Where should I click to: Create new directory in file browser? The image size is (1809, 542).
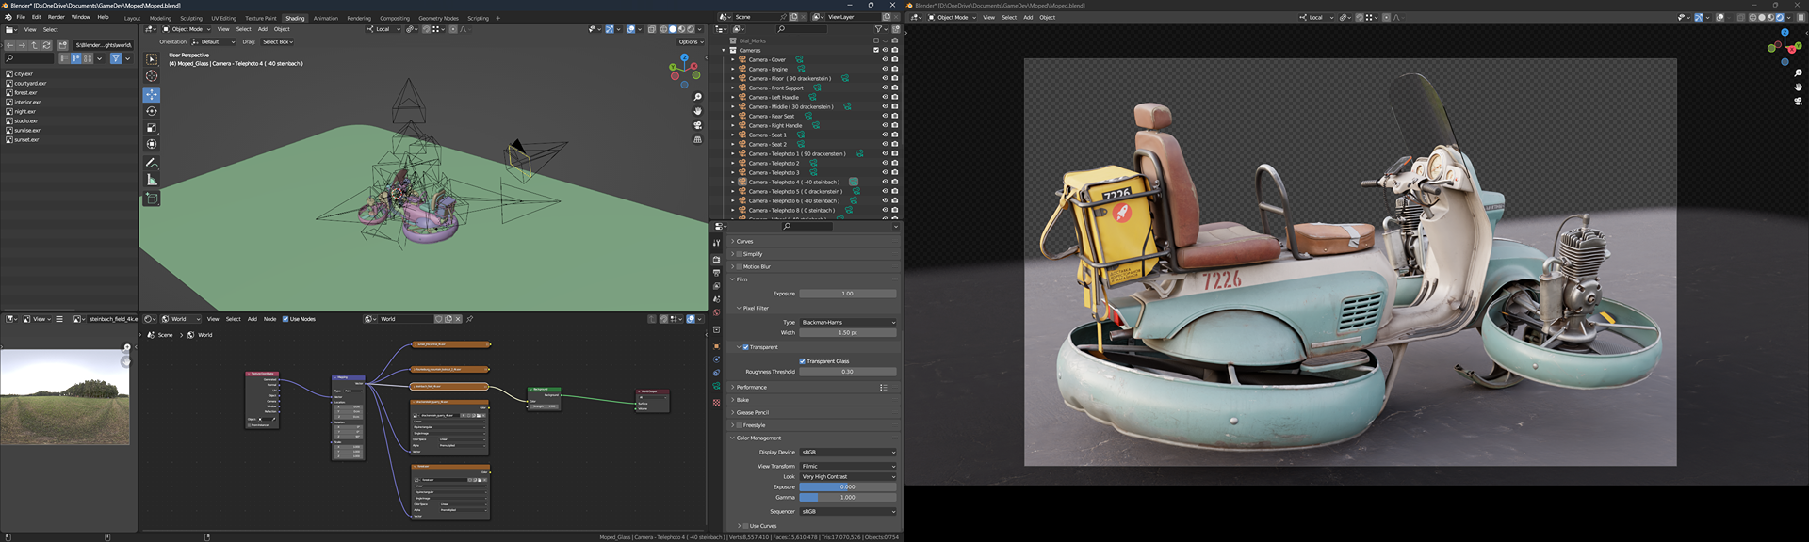pos(63,45)
